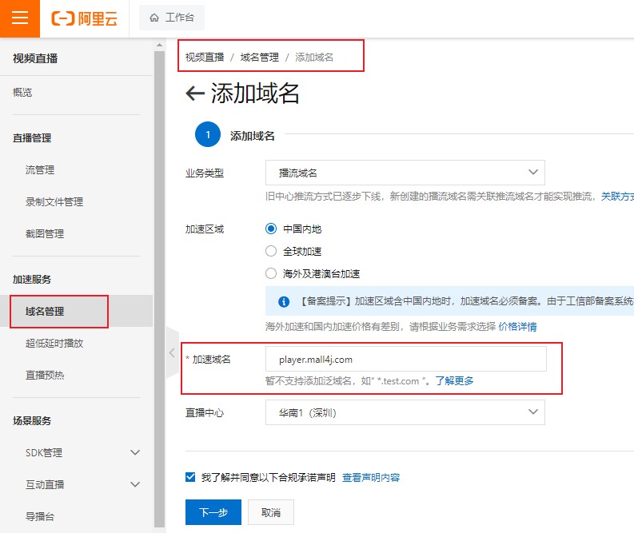Click the Alibaba Cloud logo
The width and height of the screenshot is (634, 533).
click(x=83, y=18)
